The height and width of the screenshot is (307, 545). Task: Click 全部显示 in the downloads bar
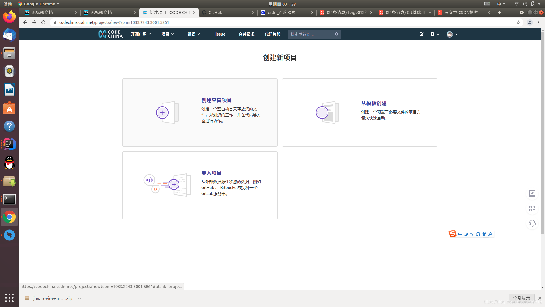[521, 298]
